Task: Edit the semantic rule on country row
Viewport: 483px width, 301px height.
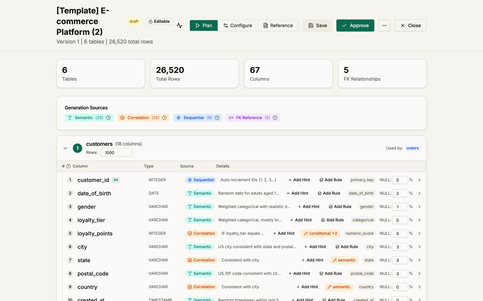Action: point(339,287)
